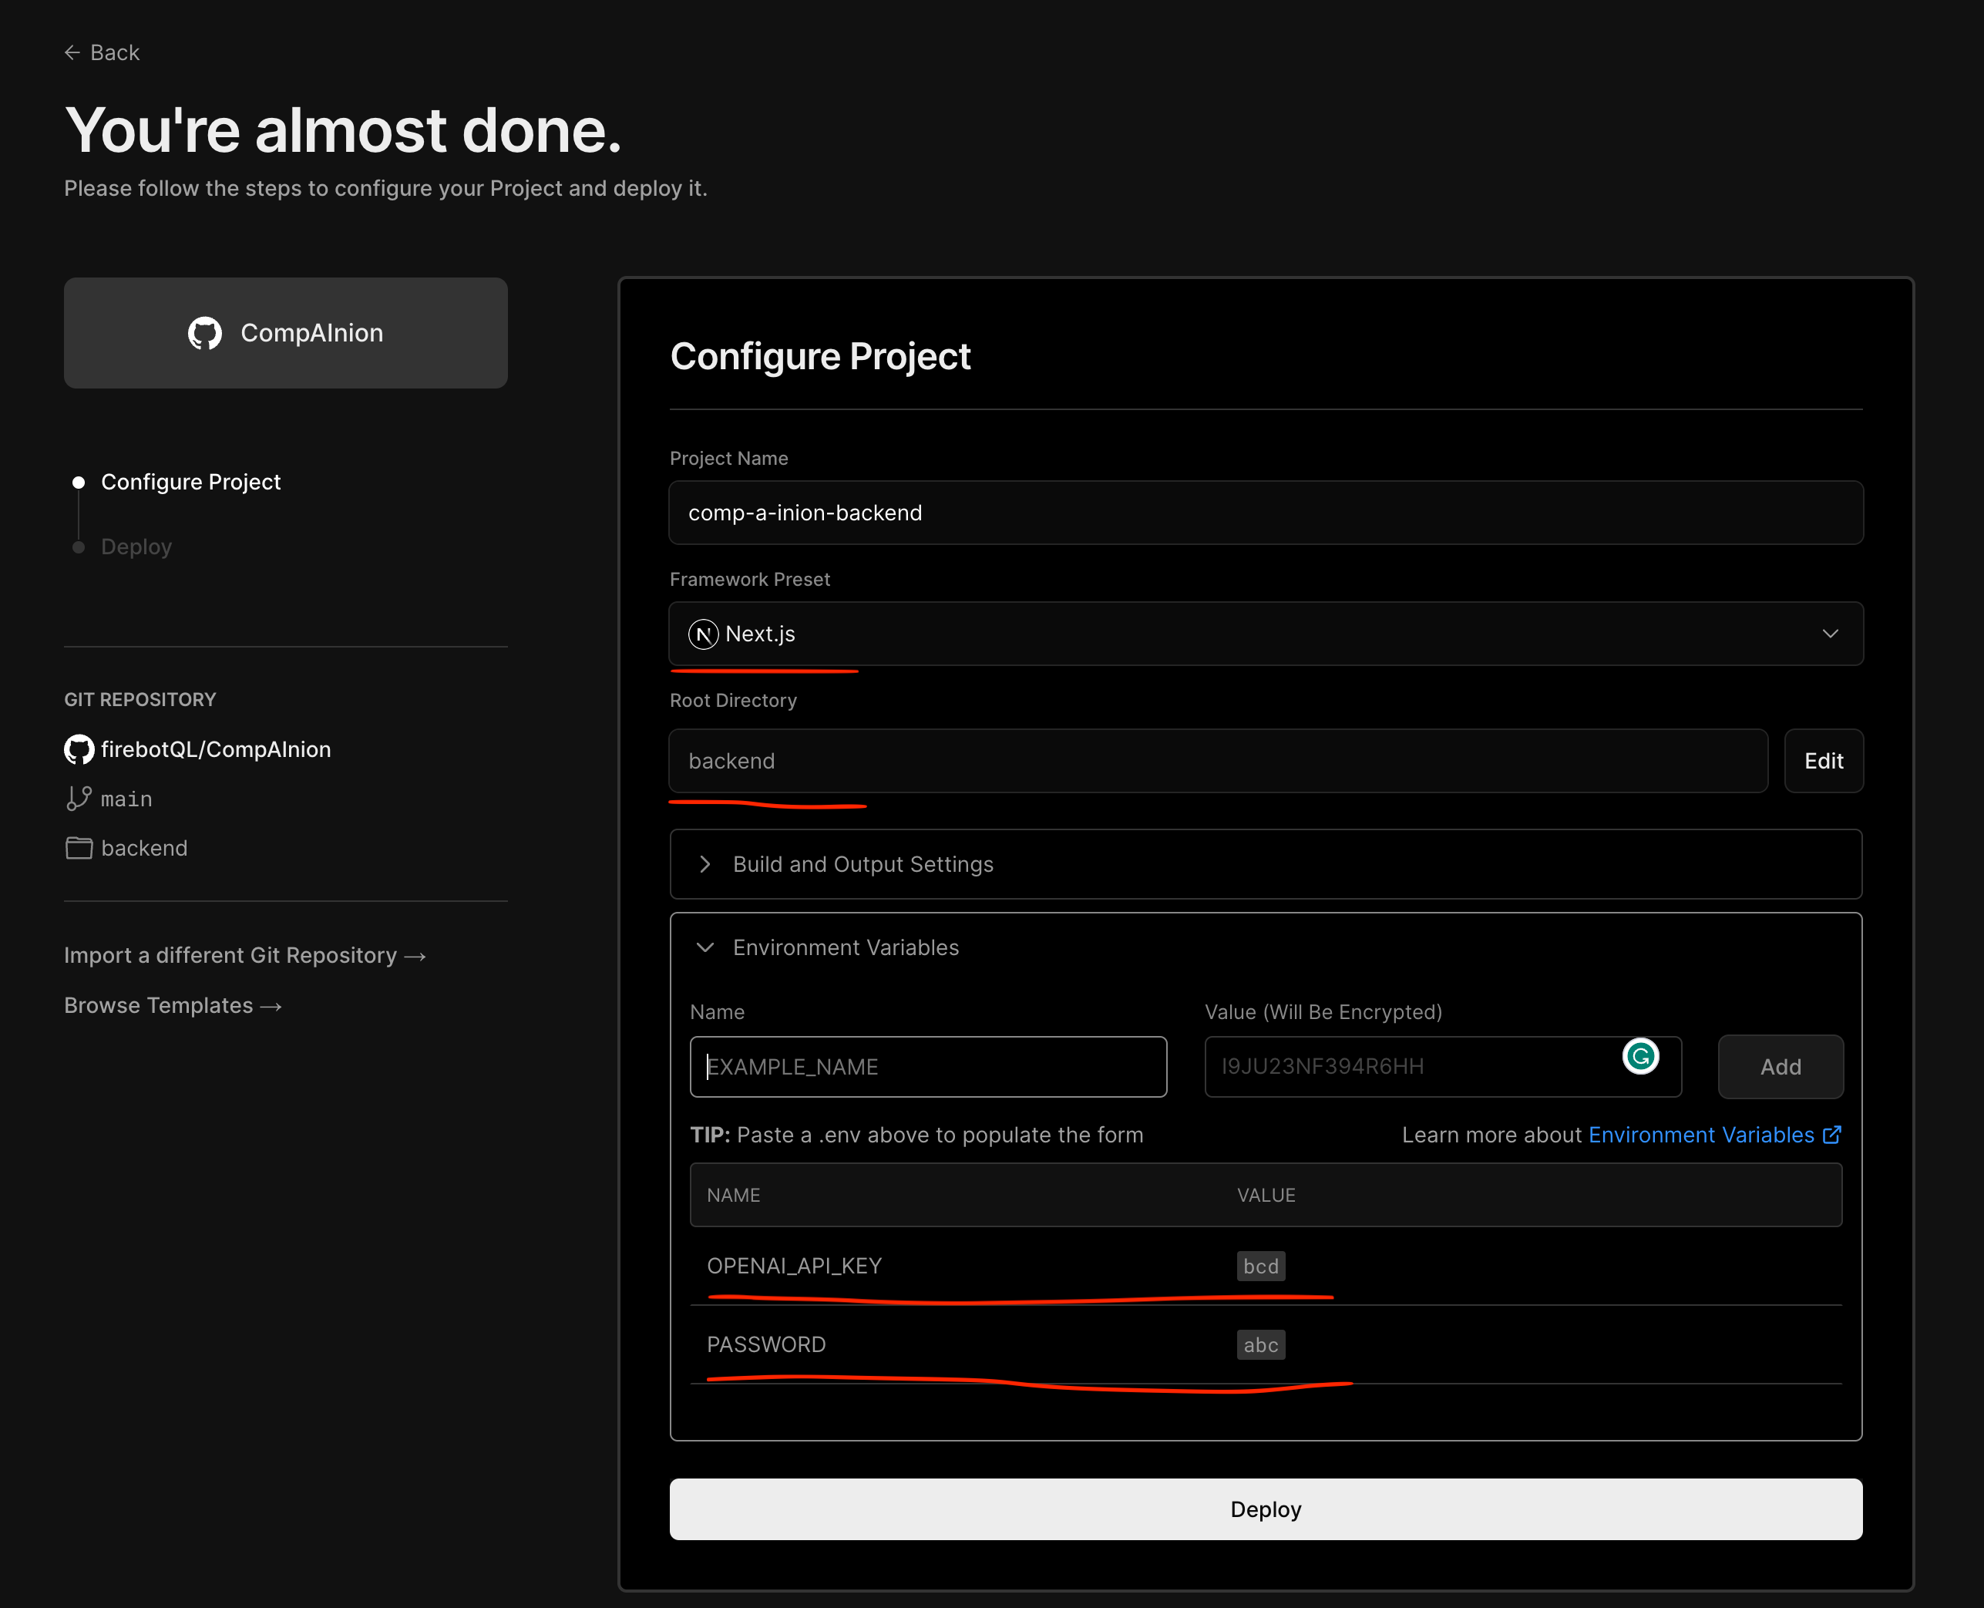The image size is (1984, 1608).
Task: Click GitHub icon in CompAInion card
Action: (205, 334)
